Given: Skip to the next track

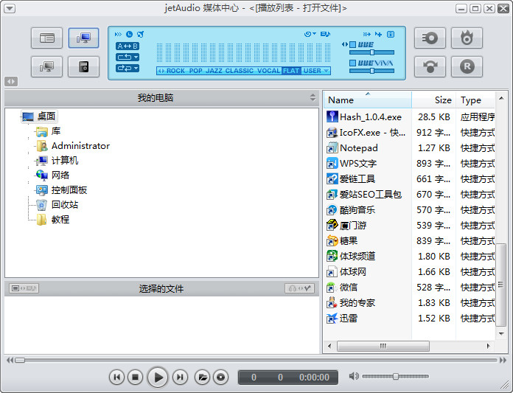Looking at the screenshot, I should (x=180, y=378).
